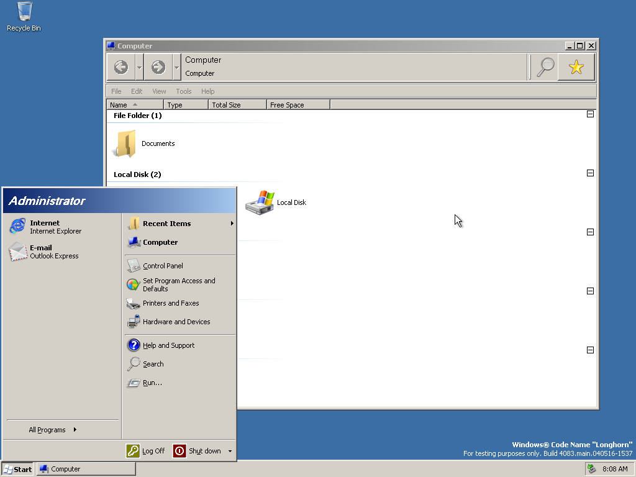The width and height of the screenshot is (636, 477).
Task: Open the Tools menu
Action: click(183, 91)
